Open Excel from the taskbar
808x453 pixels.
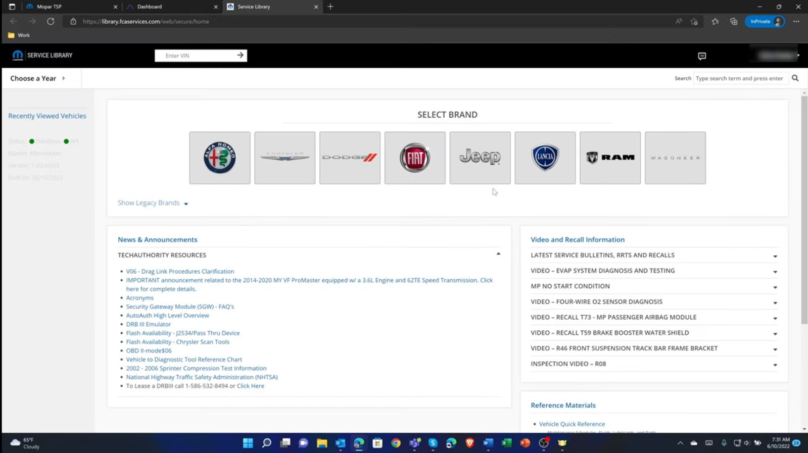click(x=506, y=443)
